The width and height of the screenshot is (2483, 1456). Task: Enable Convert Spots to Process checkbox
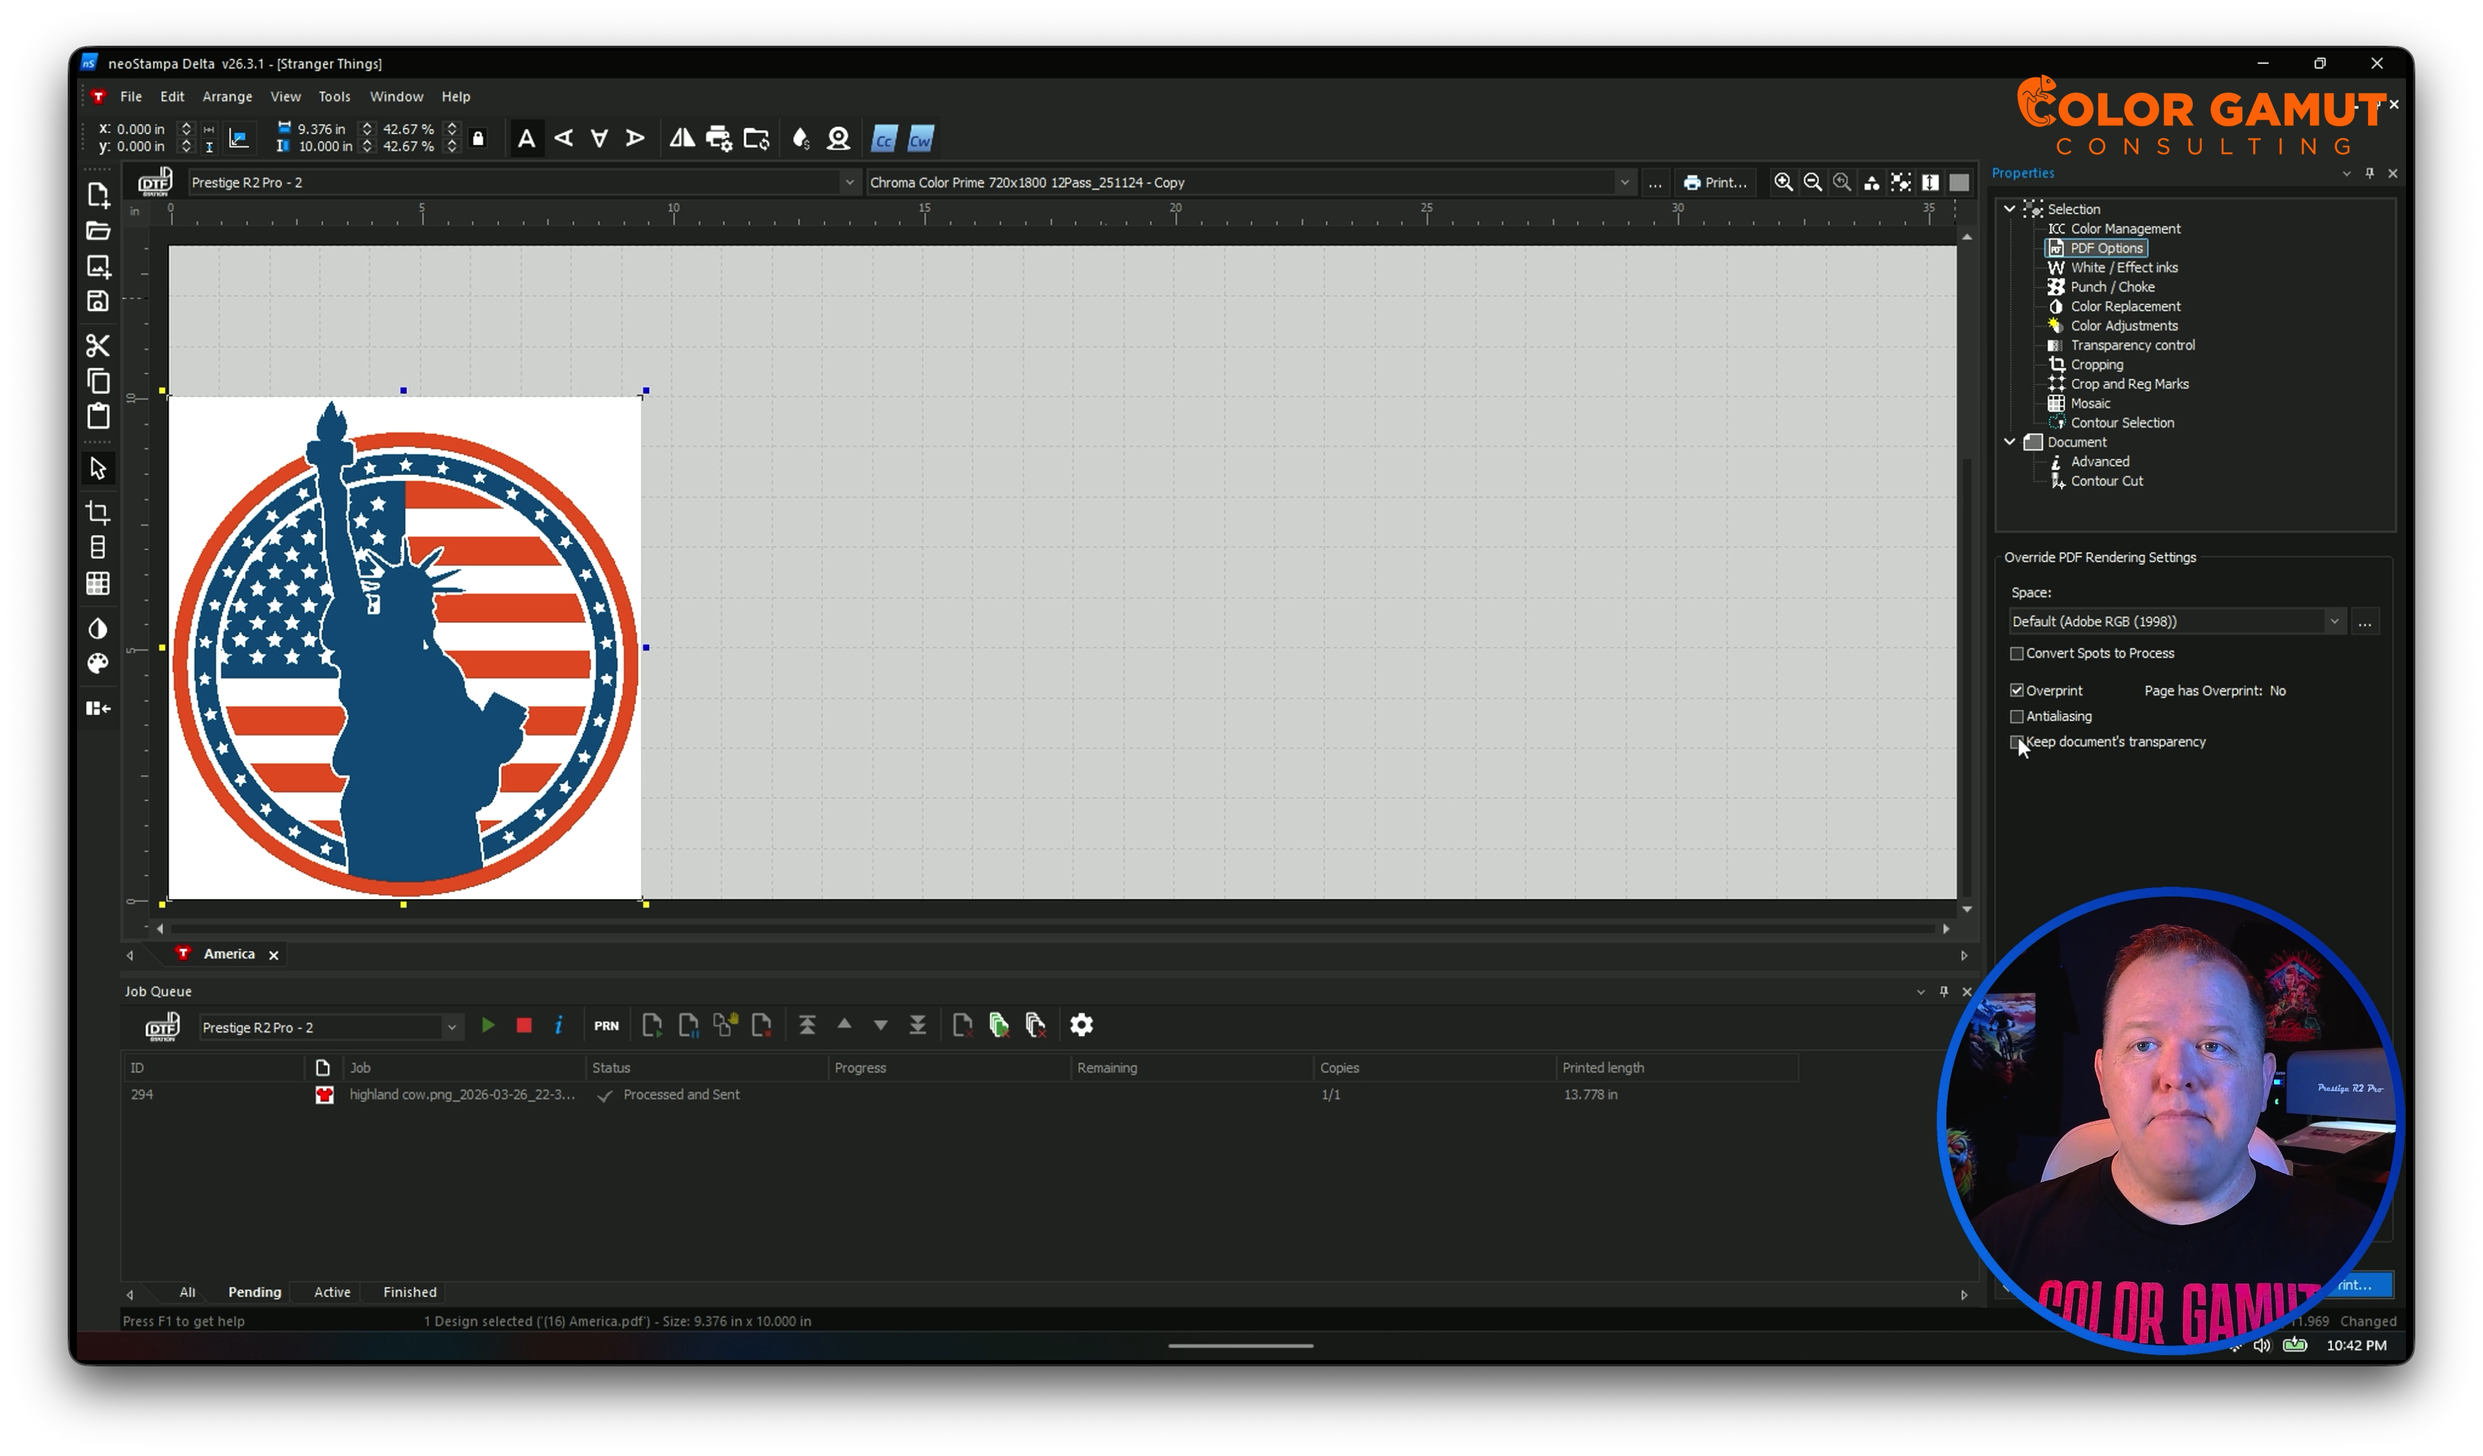(2017, 654)
